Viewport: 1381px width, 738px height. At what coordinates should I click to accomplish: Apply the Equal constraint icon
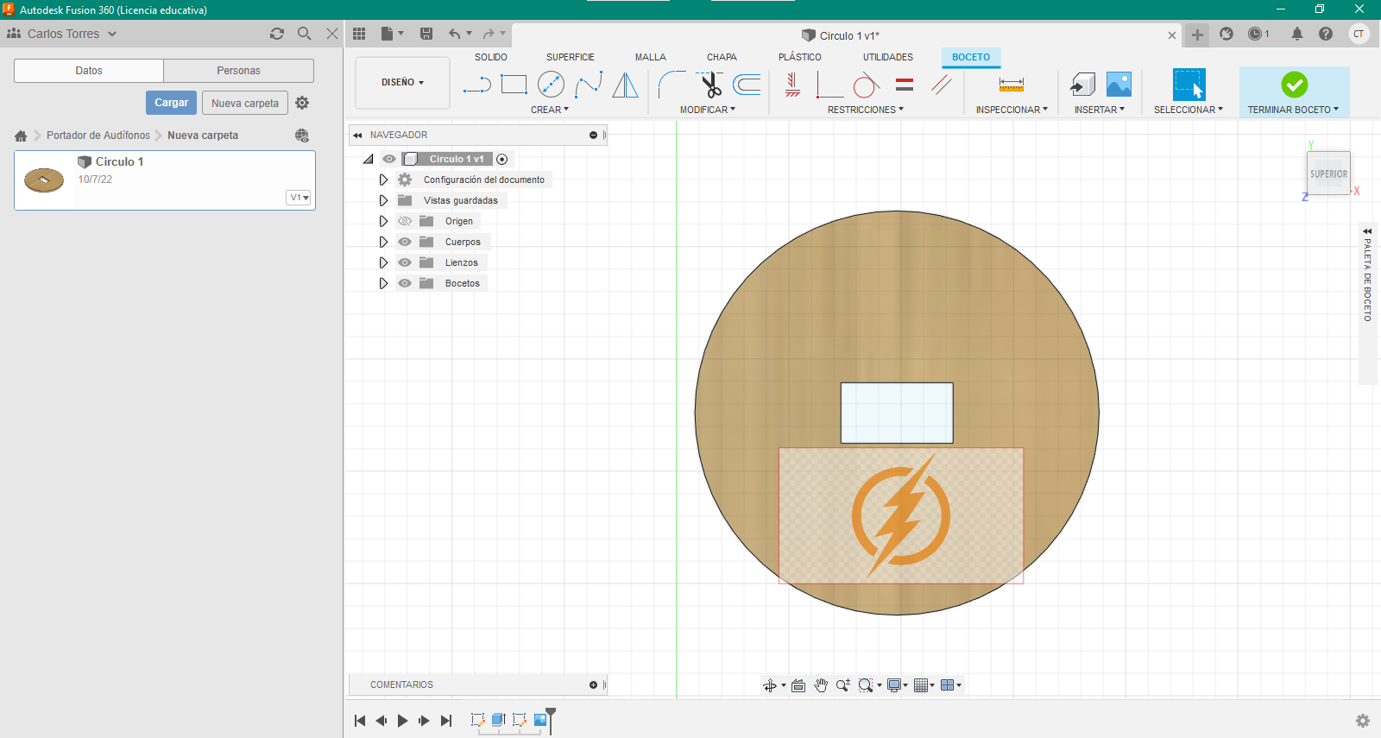coord(905,85)
